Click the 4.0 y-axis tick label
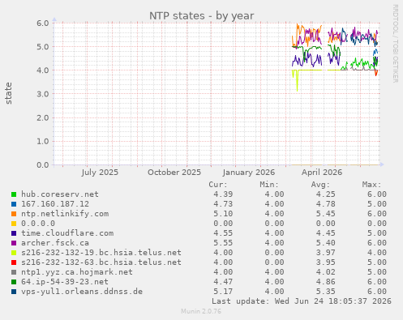The height and width of the screenshot is (320, 403). point(43,70)
